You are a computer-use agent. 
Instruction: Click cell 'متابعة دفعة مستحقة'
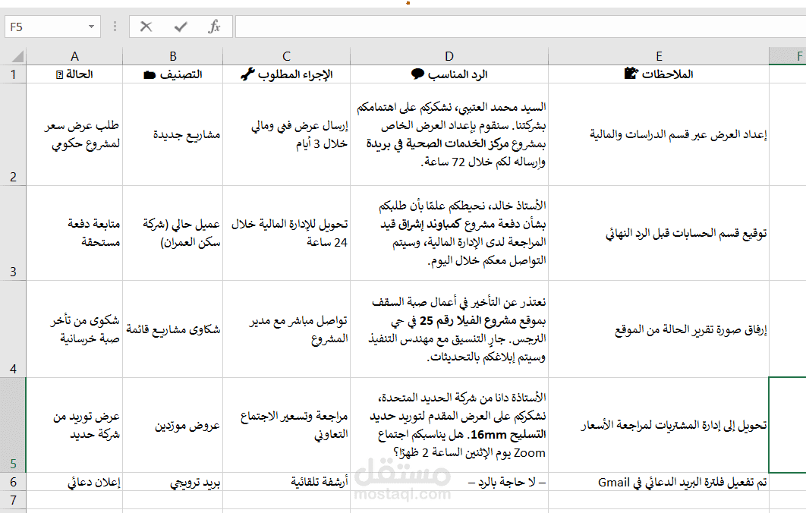coord(74,233)
